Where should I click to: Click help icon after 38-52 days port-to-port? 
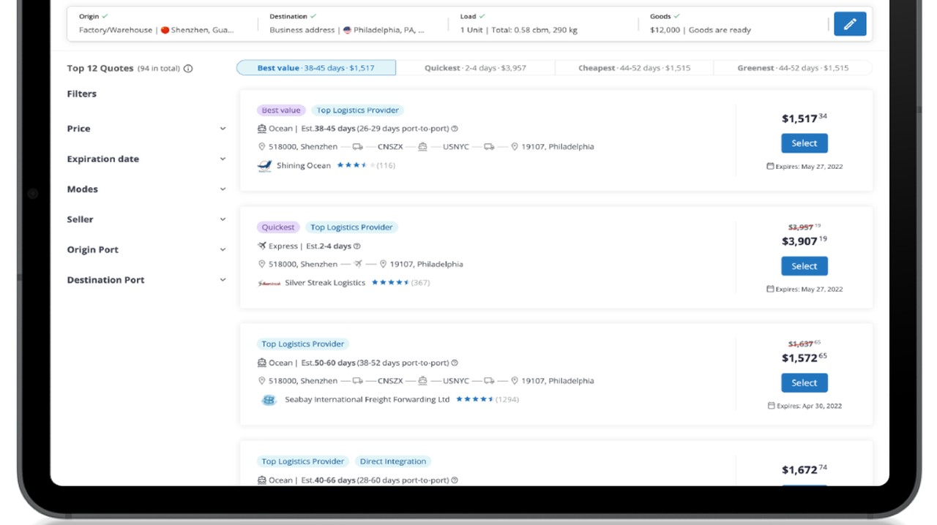(x=455, y=363)
